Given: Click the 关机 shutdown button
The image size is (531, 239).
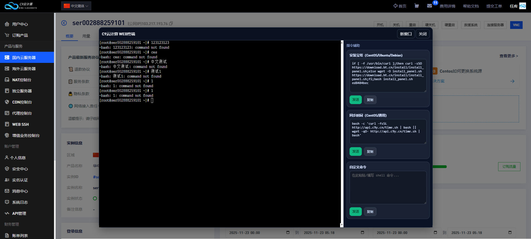Looking at the screenshot, I should pyautogui.click(x=396, y=25).
